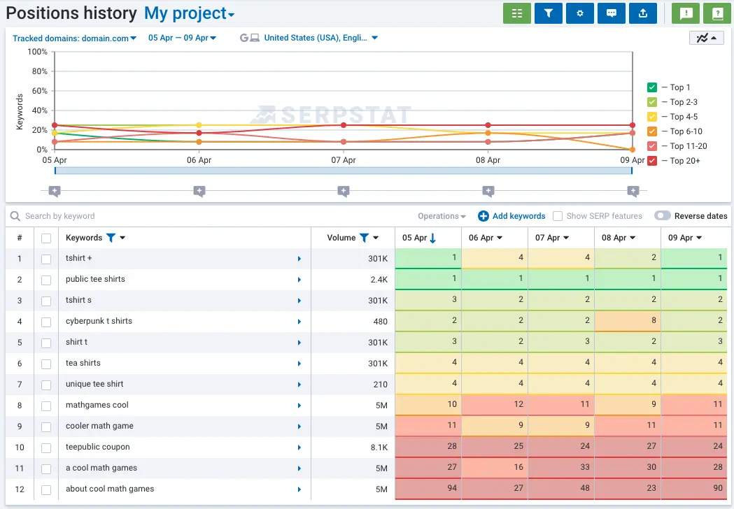Click the filter icon in the top toolbar

coord(548,13)
